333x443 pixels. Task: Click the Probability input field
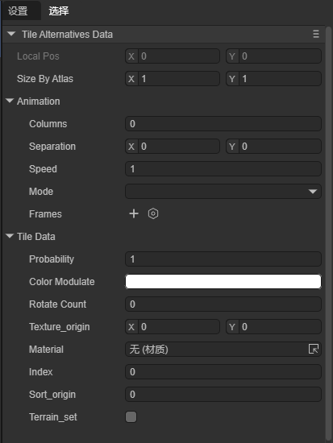click(223, 259)
